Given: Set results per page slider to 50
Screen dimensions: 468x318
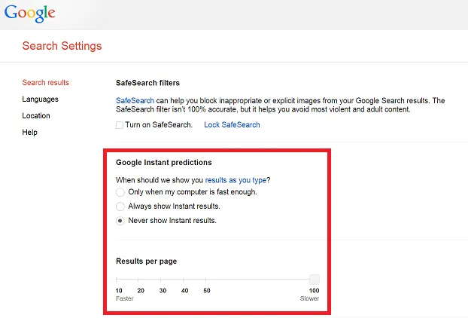Looking at the screenshot, I should point(205,280).
